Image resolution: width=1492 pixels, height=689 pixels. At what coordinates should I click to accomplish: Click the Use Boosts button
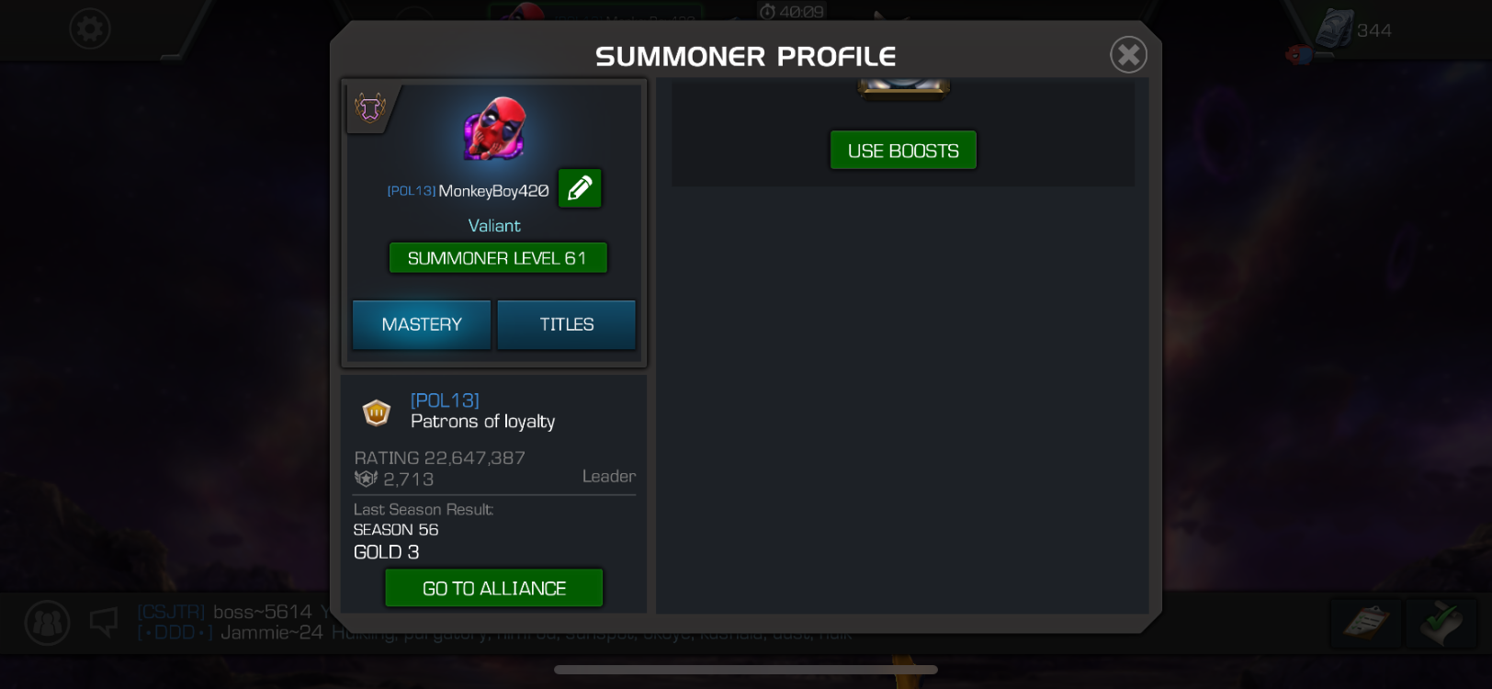pyautogui.click(x=903, y=151)
